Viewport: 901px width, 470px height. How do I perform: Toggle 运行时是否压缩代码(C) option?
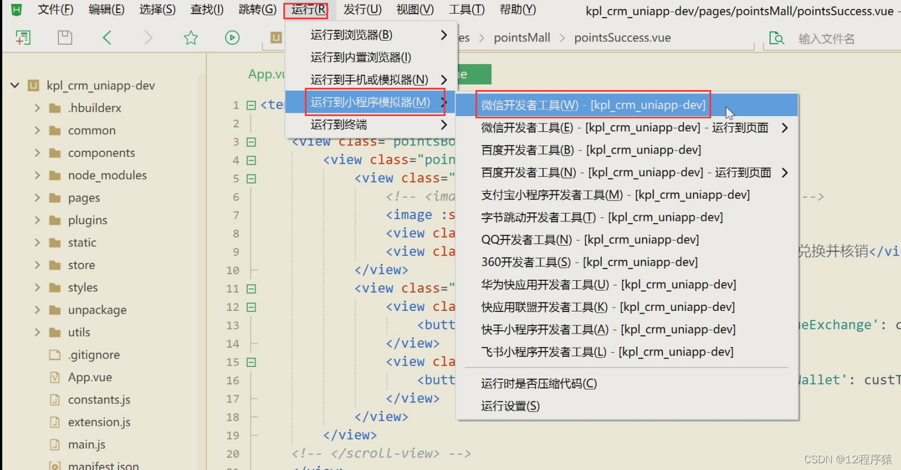tap(627, 384)
